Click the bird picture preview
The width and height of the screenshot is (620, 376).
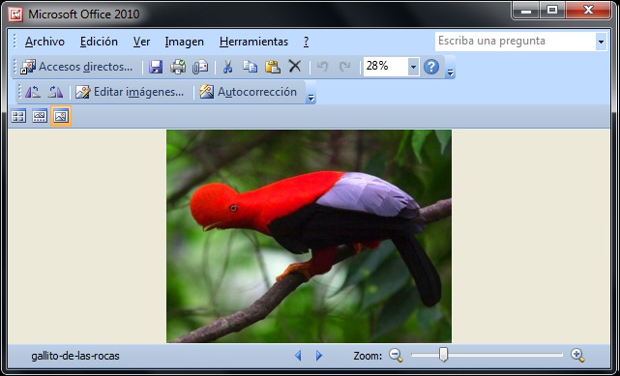tap(309, 236)
